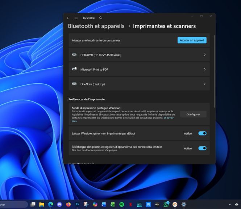241x209 pixels.
Task: Toggle driver downloads over metered connections
Action: pyautogui.click(x=202, y=148)
